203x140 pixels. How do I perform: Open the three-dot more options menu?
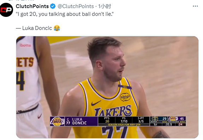click(x=195, y=6)
